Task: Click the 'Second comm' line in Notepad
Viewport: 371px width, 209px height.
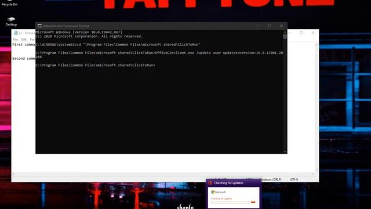Action: pos(24,59)
